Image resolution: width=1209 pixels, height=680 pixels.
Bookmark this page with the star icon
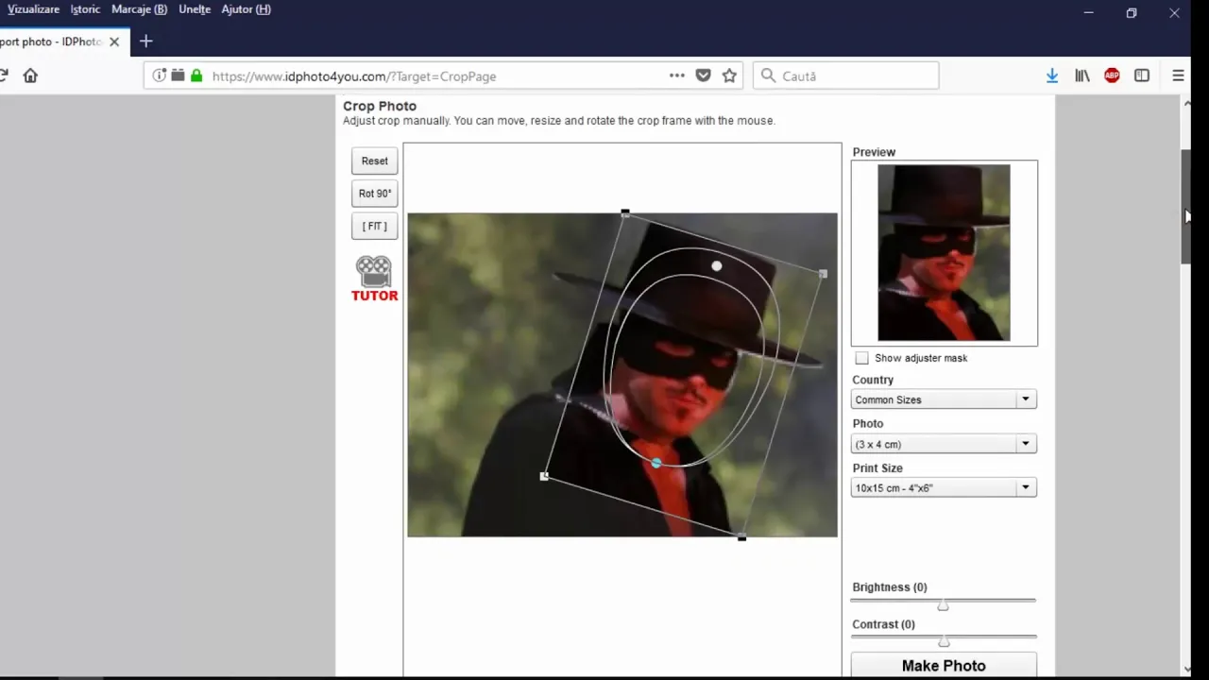point(729,76)
